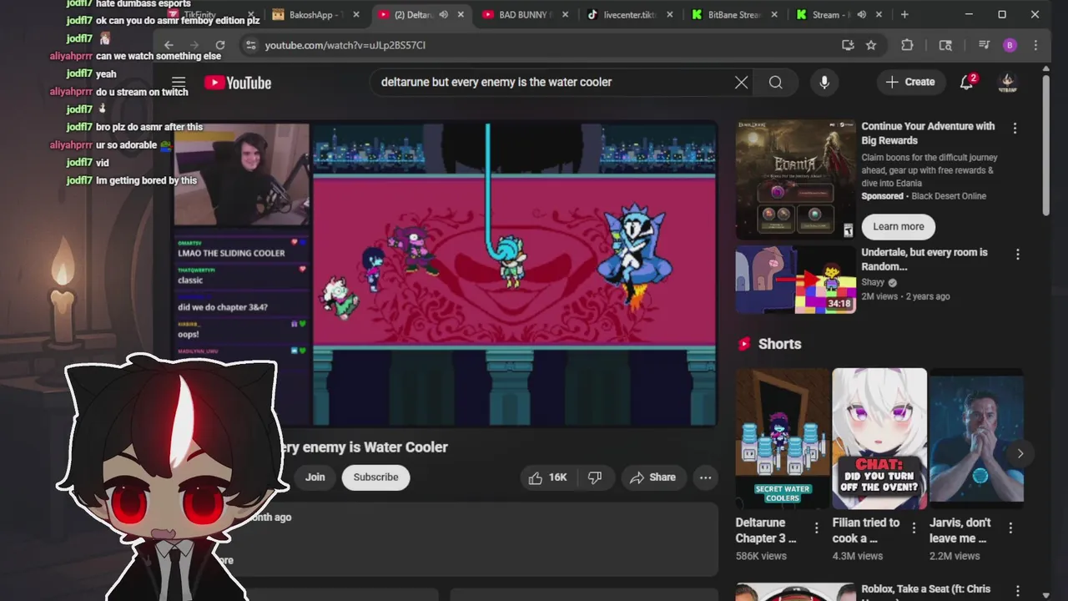Click the '16K' like count
Image resolution: width=1068 pixels, height=601 pixels.
(557, 477)
